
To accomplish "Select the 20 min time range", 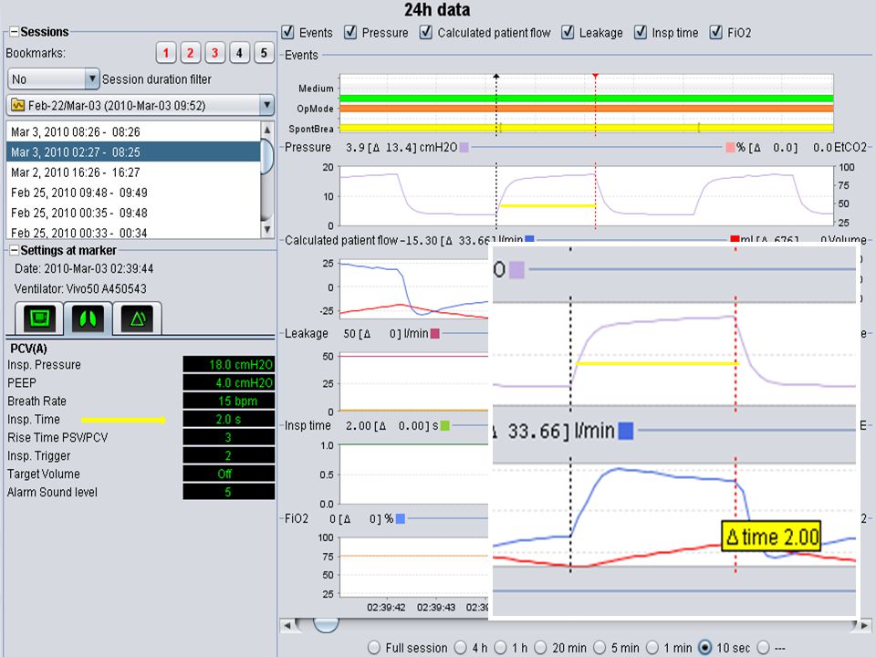I will click(x=540, y=648).
